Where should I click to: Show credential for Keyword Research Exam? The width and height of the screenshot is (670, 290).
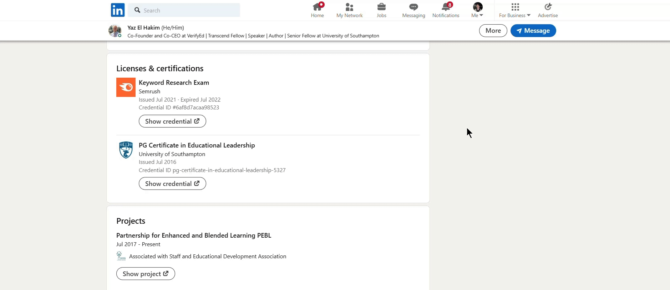click(x=172, y=121)
